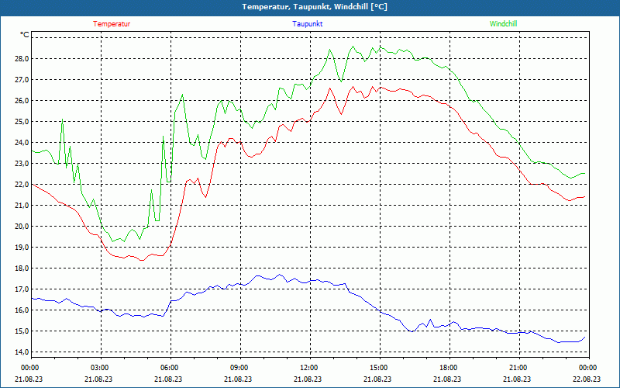Click the 22.08.23 date label
The height and width of the screenshot is (388, 620).
587,379
